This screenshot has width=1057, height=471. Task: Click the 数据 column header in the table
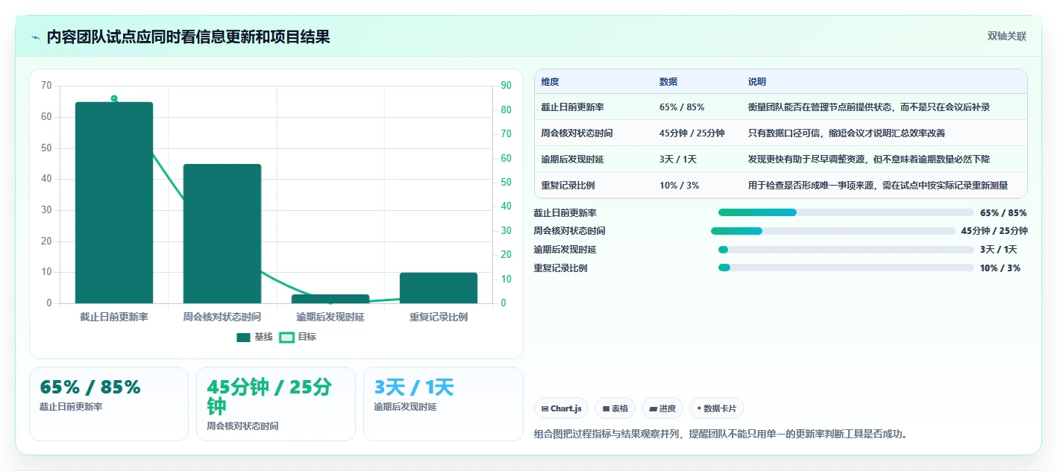[668, 82]
